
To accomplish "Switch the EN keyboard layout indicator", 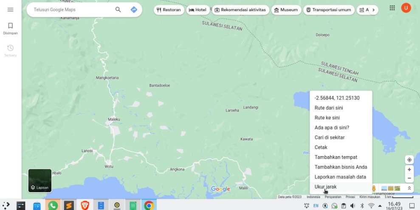I will click(316, 205).
